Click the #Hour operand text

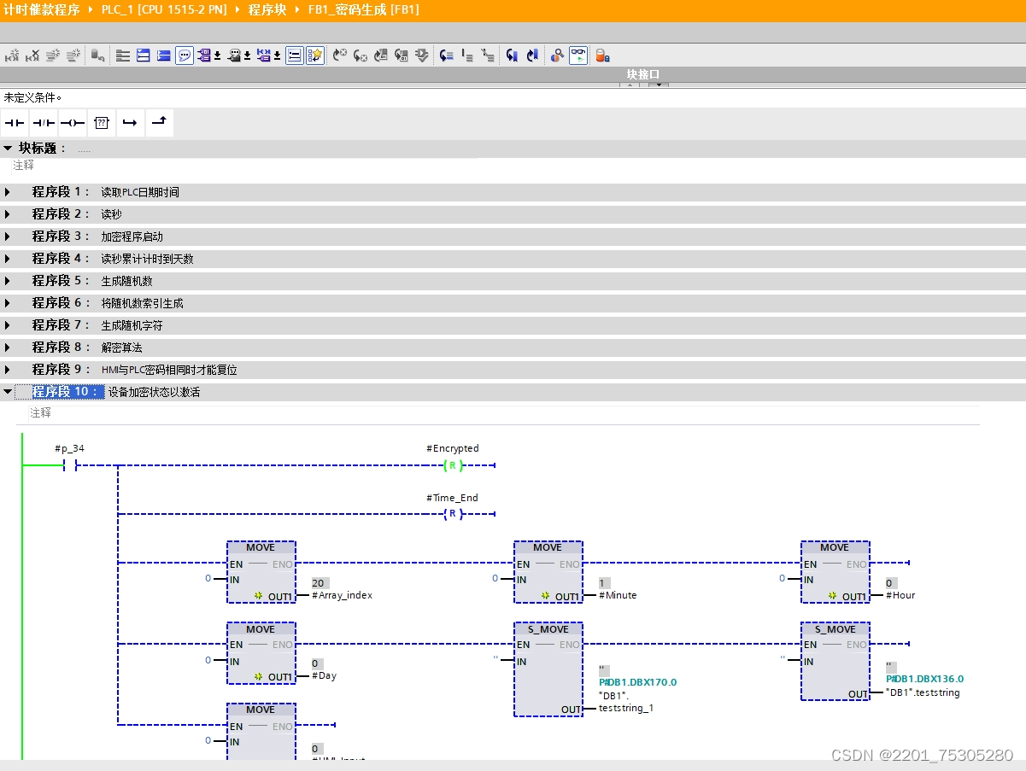[900, 595]
